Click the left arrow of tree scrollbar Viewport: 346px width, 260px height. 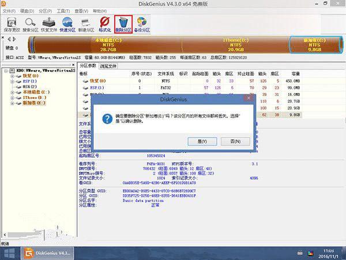pos(5,235)
